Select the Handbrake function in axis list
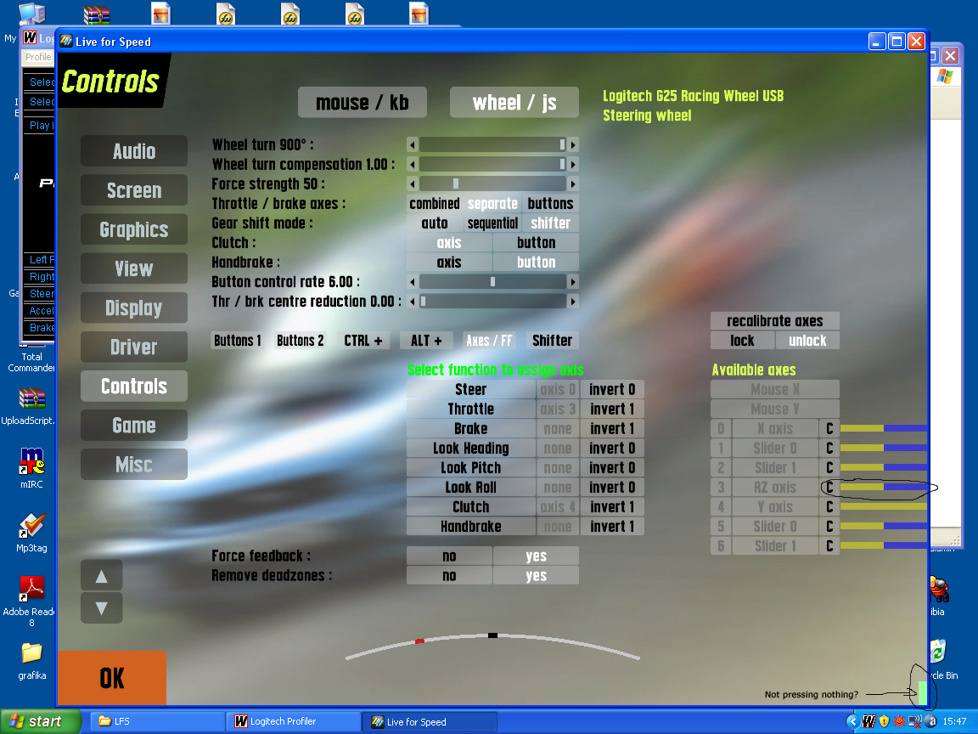The width and height of the screenshot is (978, 734). (x=471, y=527)
